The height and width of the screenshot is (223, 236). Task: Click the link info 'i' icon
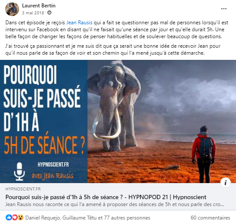pos(225,183)
